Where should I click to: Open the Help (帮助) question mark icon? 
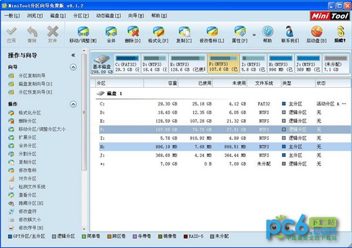tap(268, 32)
